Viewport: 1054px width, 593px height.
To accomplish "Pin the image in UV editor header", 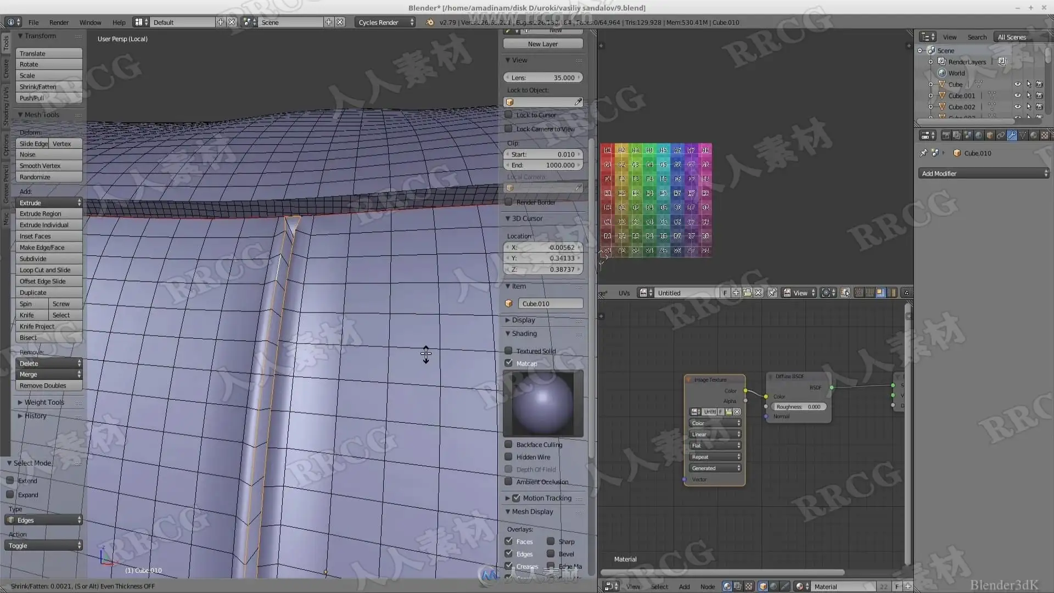I will 772,293.
